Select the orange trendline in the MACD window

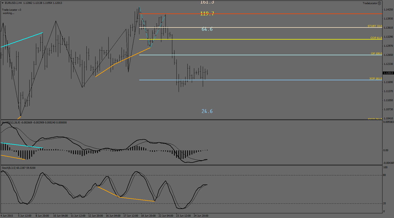(13, 157)
